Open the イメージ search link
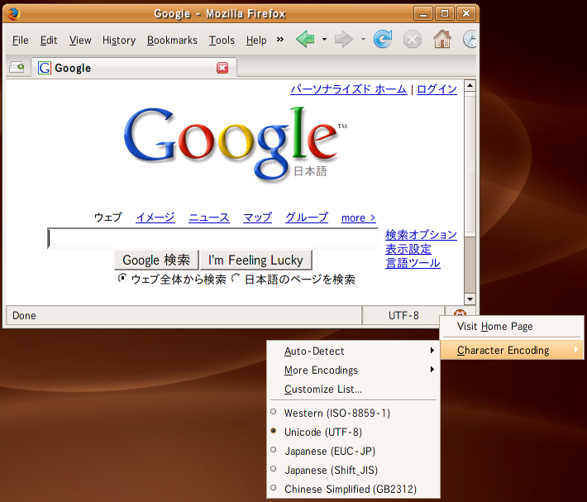Viewport: 587px width, 502px height. (155, 218)
